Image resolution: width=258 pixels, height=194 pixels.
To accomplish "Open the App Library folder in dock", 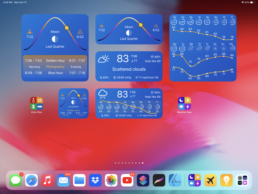I will (243, 180).
